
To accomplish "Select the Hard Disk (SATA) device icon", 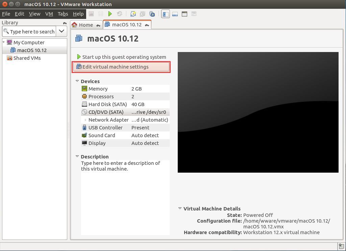I will point(84,104).
